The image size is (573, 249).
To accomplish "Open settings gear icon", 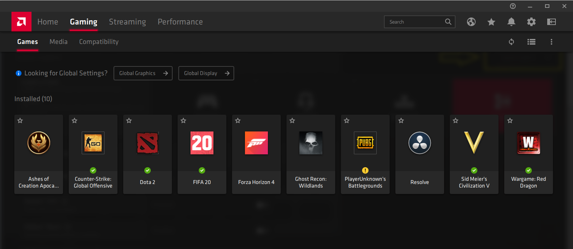I will click(531, 22).
